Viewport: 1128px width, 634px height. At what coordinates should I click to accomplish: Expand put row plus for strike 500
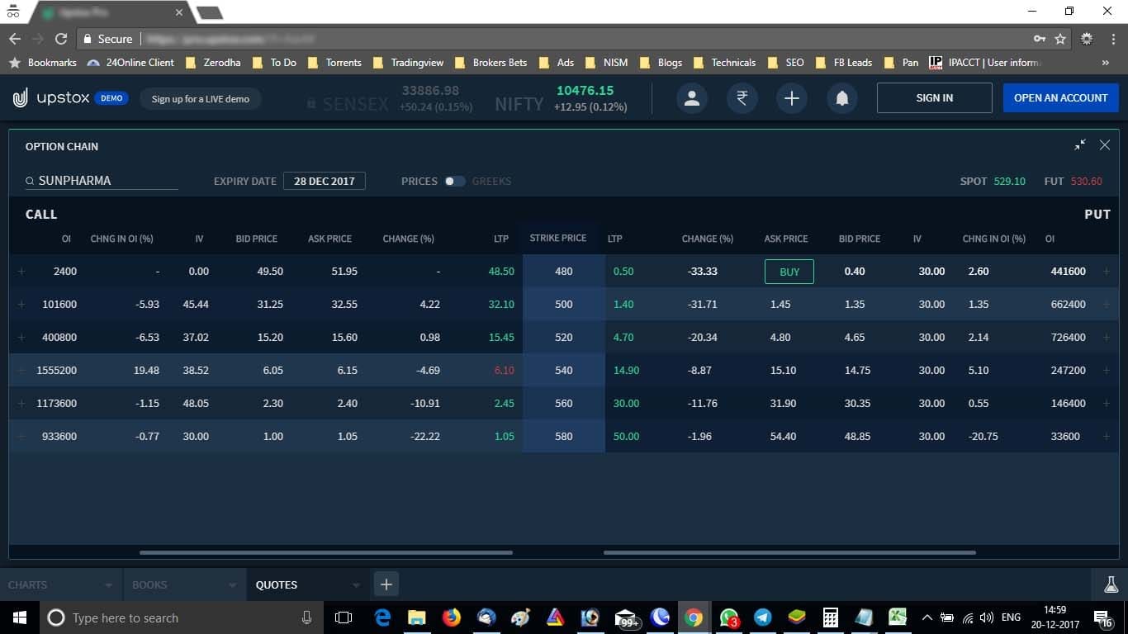click(1107, 305)
